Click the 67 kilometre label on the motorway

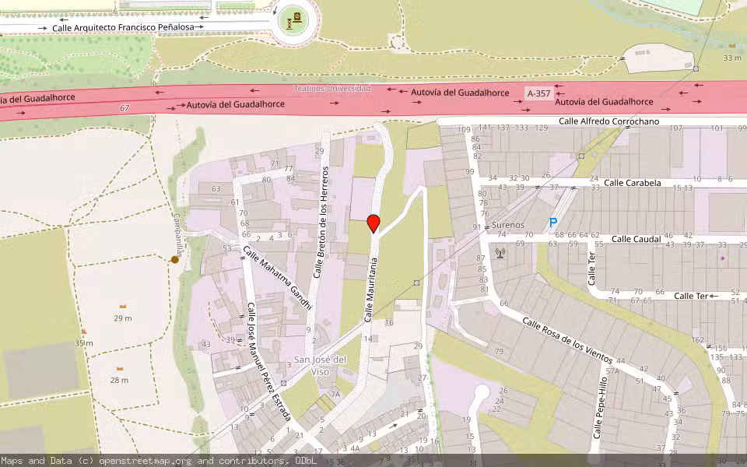coord(124,108)
